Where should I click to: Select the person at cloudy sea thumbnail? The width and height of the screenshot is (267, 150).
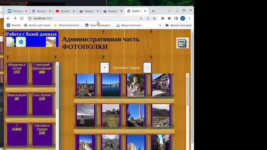tap(86, 116)
